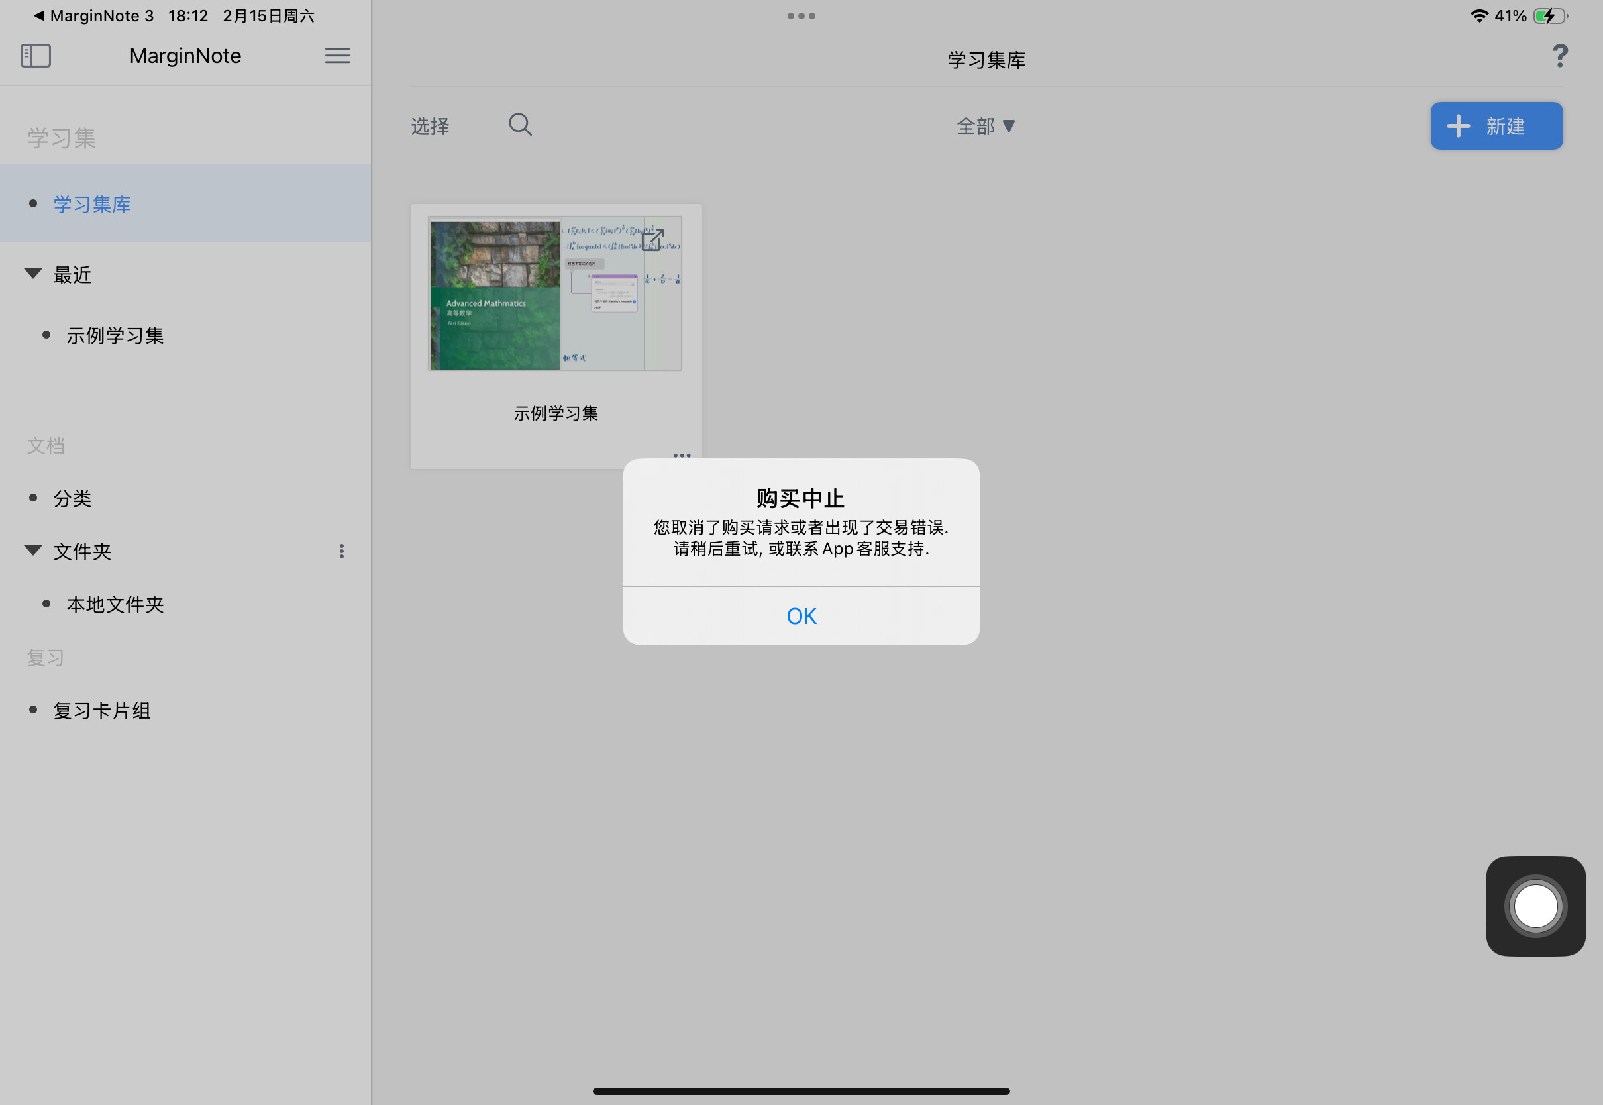Image resolution: width=1603 pixels, height=1105 pixels.
Task: Select 学习集库 in the sidebar
Action: 185,203
